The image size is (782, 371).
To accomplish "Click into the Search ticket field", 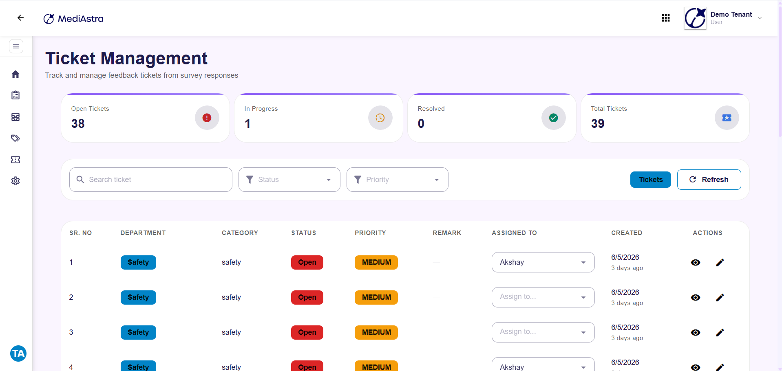I will point(151,180).
